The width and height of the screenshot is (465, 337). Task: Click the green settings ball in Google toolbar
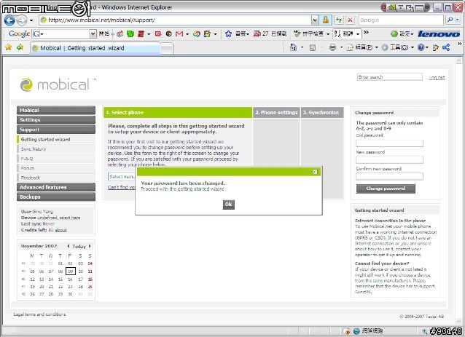click(394, 34)
